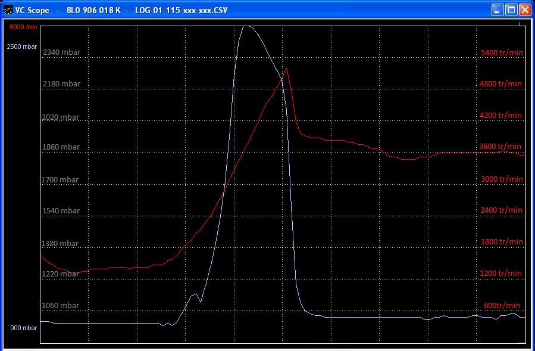Viewport: 535px width, 351px height.
Task: Pick the 1700 mbar grid label
Action: pyautogui.click(x=61, y=179)
